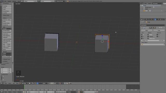Expand the History panel
The height and width of the screenshot is (93, 166).
point(5,61)
